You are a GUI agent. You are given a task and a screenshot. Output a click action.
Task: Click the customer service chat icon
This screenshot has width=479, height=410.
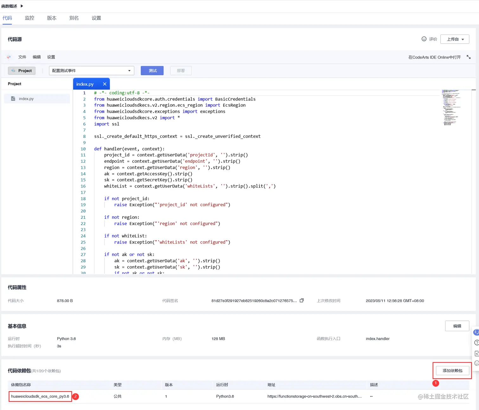click(x=476, y=332)
